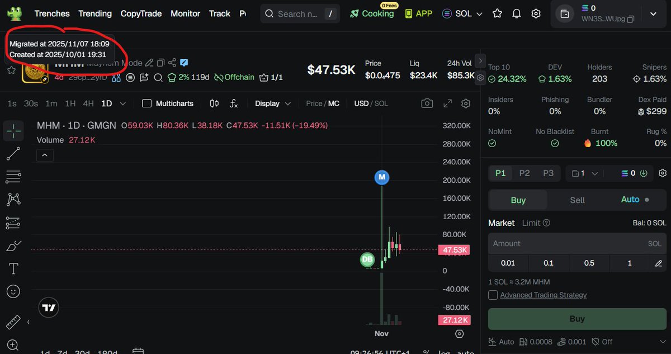Select the brush drawing tool
Screen dimensions: 671x354
tap(13, 246)
